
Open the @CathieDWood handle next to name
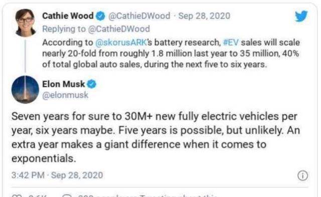click(139, 16)
